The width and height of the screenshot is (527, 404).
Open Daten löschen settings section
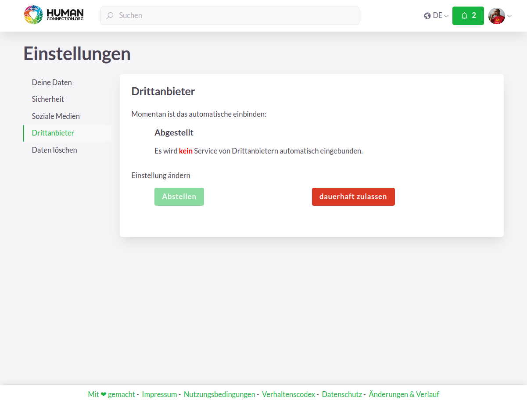point(68,150)
